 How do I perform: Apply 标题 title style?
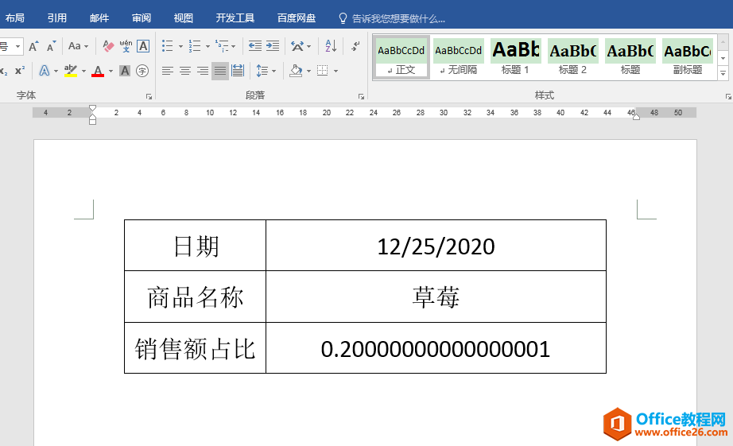click(630, 57)
